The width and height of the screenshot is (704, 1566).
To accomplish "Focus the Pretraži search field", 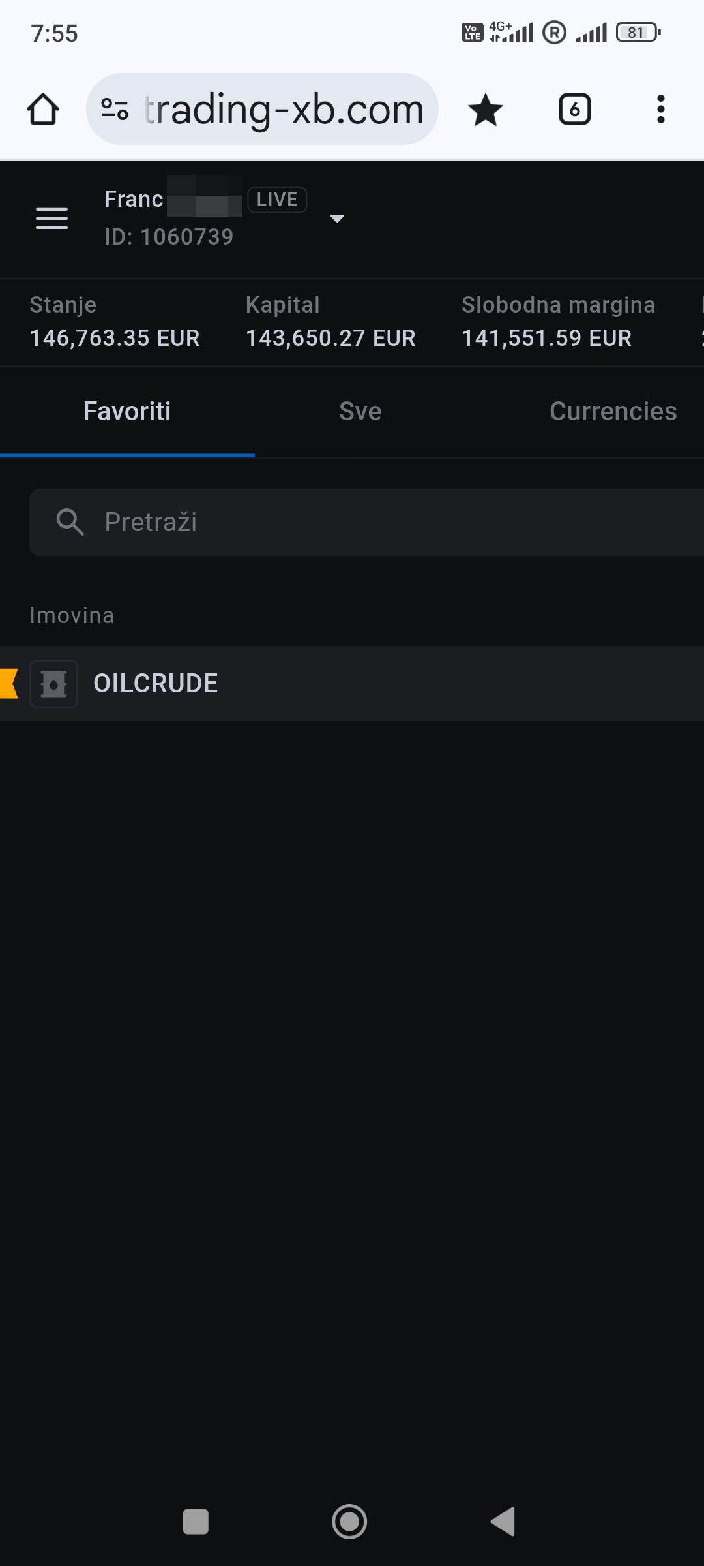I will 391,522.
